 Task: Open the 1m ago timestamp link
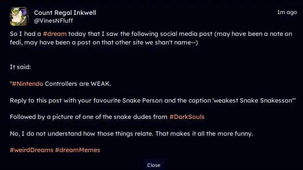pos(287,12)
